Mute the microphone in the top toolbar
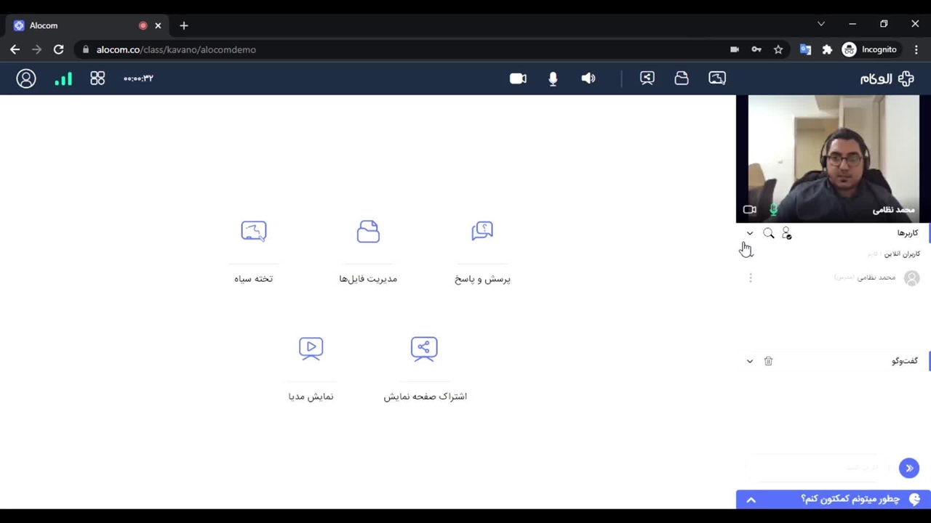The width and height of the screenshot is (931, 523). (553, 78)
